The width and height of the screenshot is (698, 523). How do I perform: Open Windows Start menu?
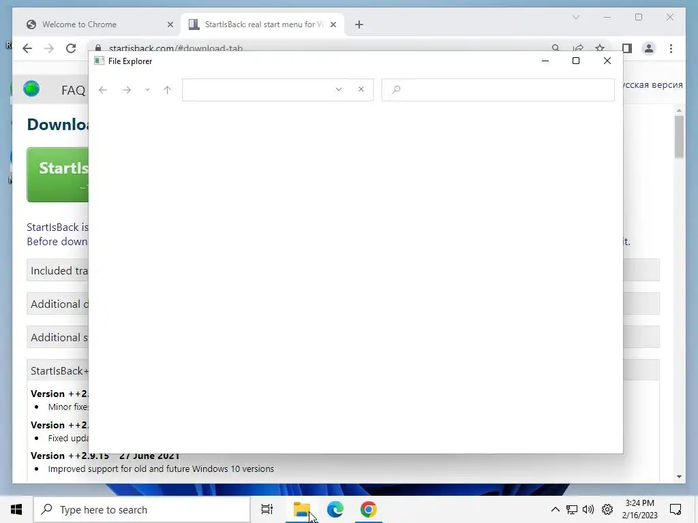(x=16, y=509)
